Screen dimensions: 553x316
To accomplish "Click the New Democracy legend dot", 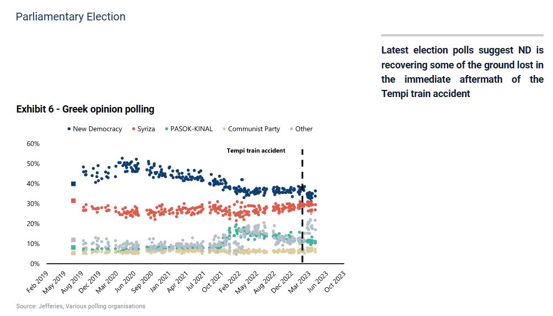I will (x=69, y=129).
